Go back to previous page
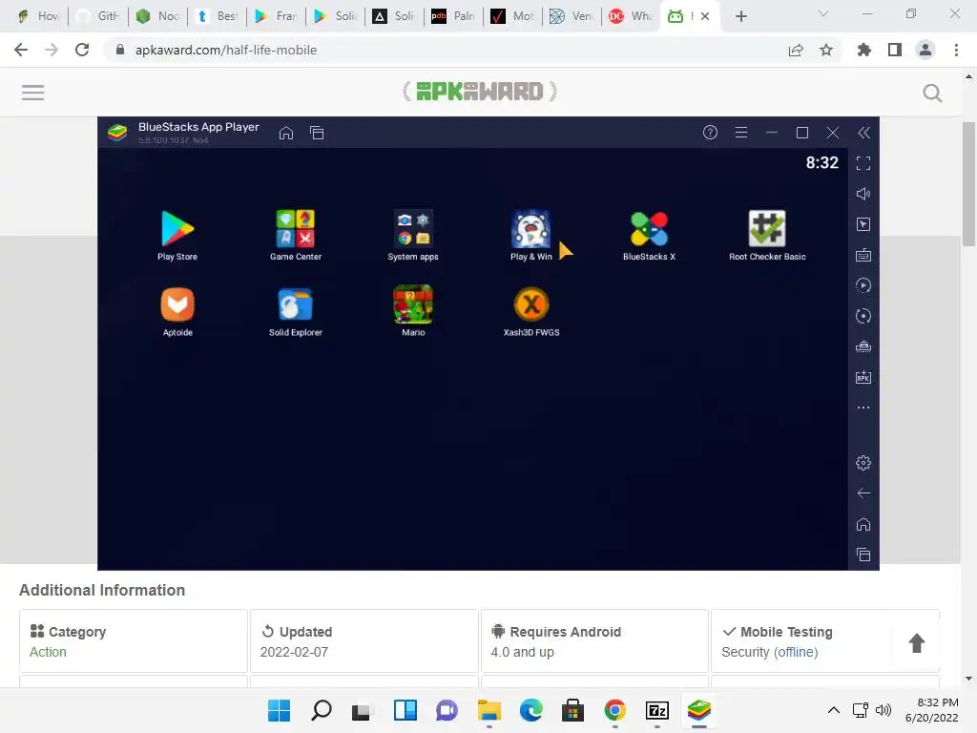This screenshot has width=977, height=733. pos(21,50)
